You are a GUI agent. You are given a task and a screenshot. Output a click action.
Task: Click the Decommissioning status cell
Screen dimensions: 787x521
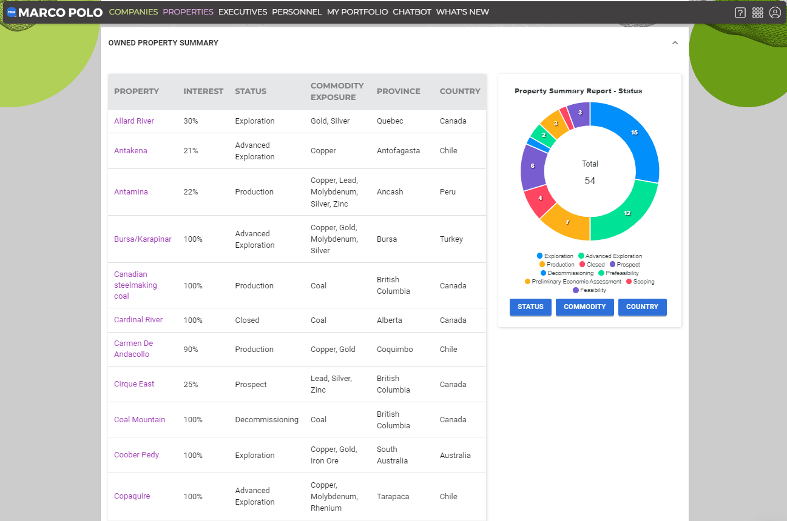click(266, 420)
